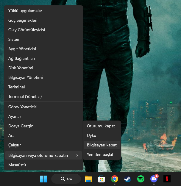Select Uyku in the submenu
Screen dimensions: 181x186
[102, 135]
